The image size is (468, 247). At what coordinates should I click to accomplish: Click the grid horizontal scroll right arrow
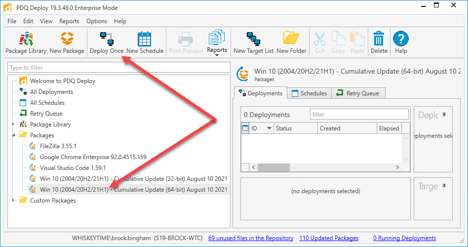click(397, 167)
